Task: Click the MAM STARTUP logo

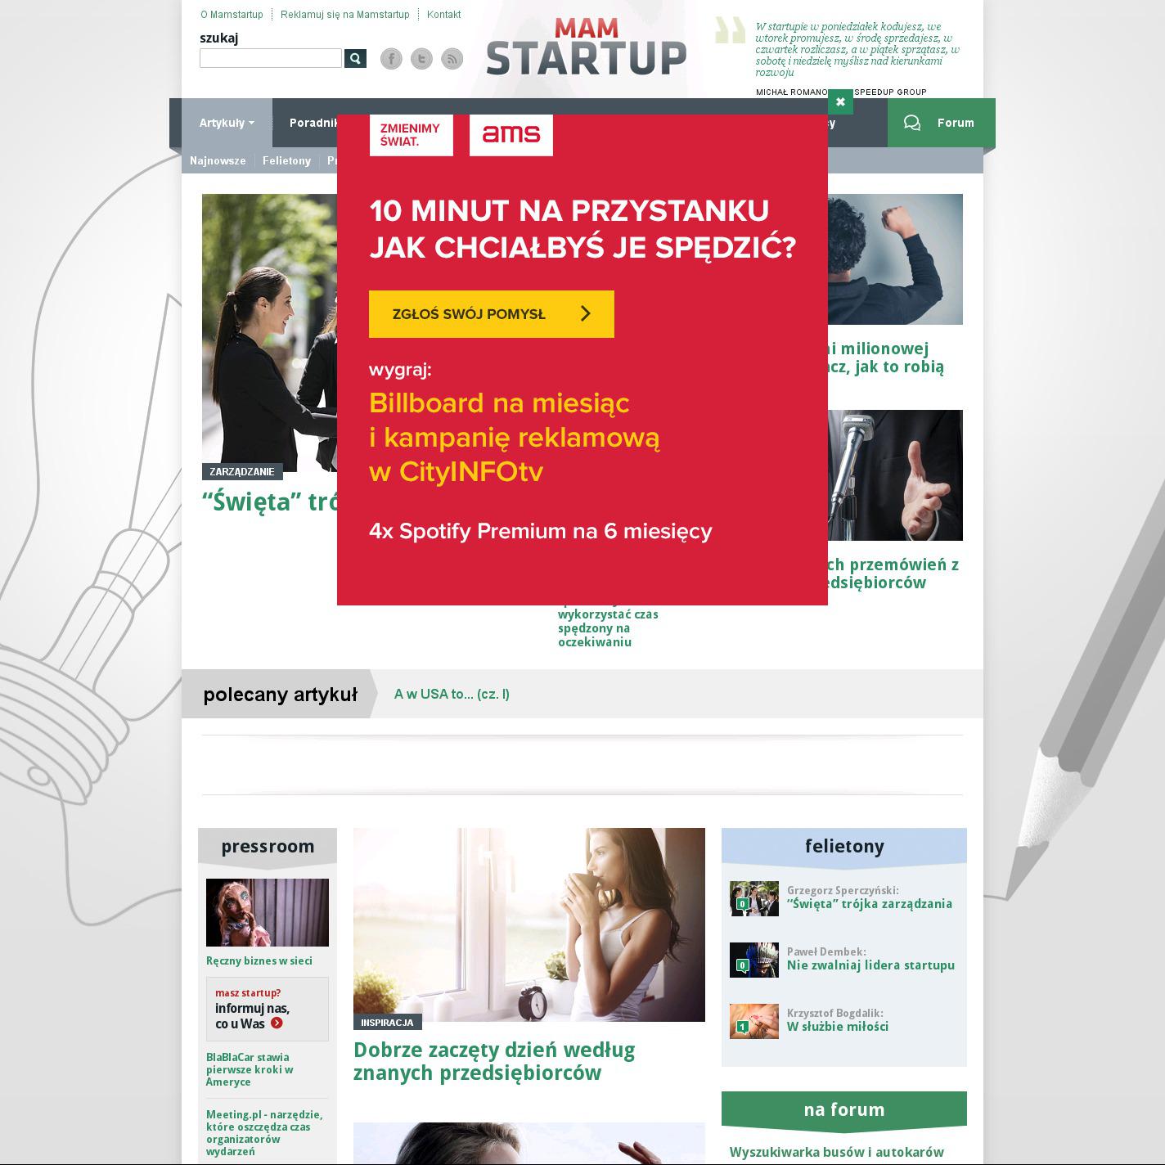Action: pyautogui.click(x=587, y=47)
